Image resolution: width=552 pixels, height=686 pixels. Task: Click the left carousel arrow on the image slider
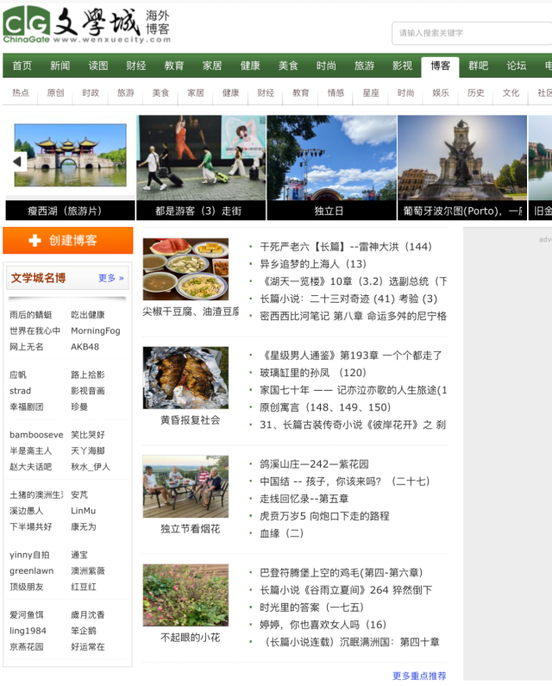click(x=16, y=161)
